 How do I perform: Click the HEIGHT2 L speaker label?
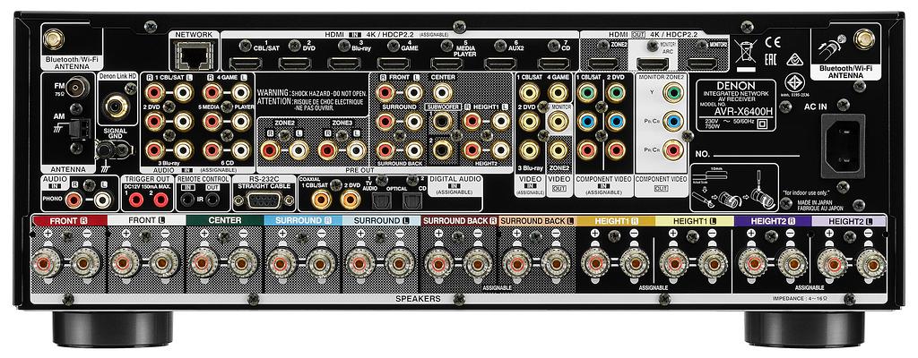[x=849, y=220]
